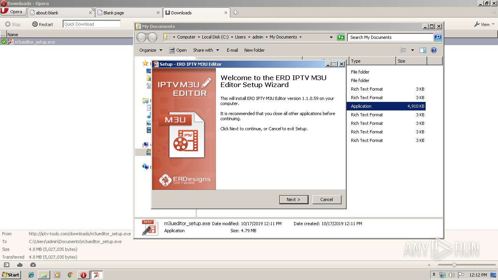Click the Back arrow in My Documents window

click(x=142, y=37)
